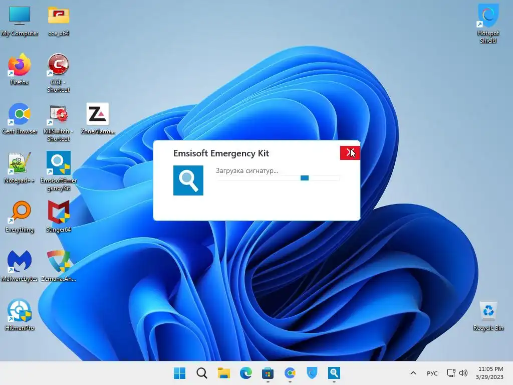Select the Hotspot Shield desktop shortcut
This screenshot has height=385, width=513.
(488, 24)
